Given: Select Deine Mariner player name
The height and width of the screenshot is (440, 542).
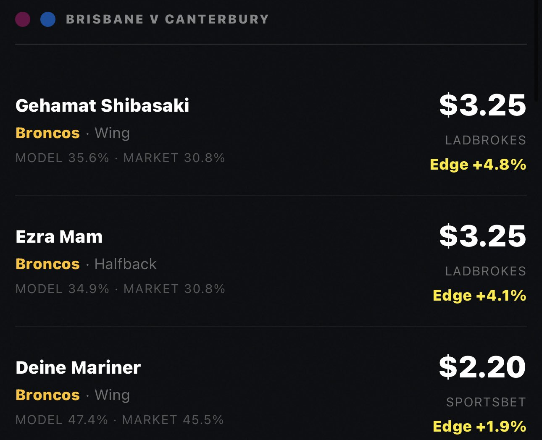Looking at the screenshot, I should [x=78, y=367].
